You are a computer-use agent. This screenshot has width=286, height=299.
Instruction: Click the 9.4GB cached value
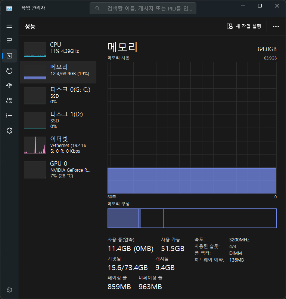pyautogui.click(x=165, y=268)
